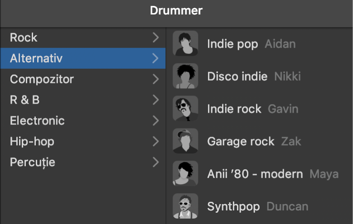This screenshot has height=224, width=353.
Task: Expand the Alternativ genre chevron
Action: coord(155,58)
